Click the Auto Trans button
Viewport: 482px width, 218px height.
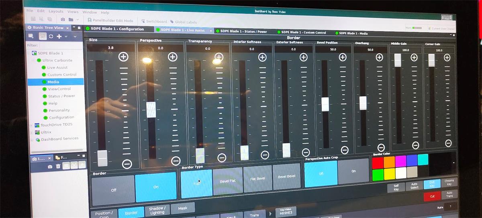pos(449,194)
